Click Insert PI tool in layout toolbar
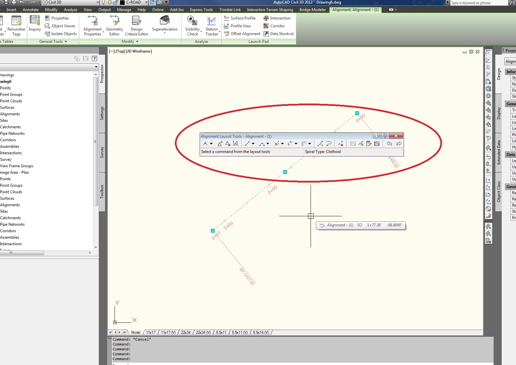 (220, 144)
